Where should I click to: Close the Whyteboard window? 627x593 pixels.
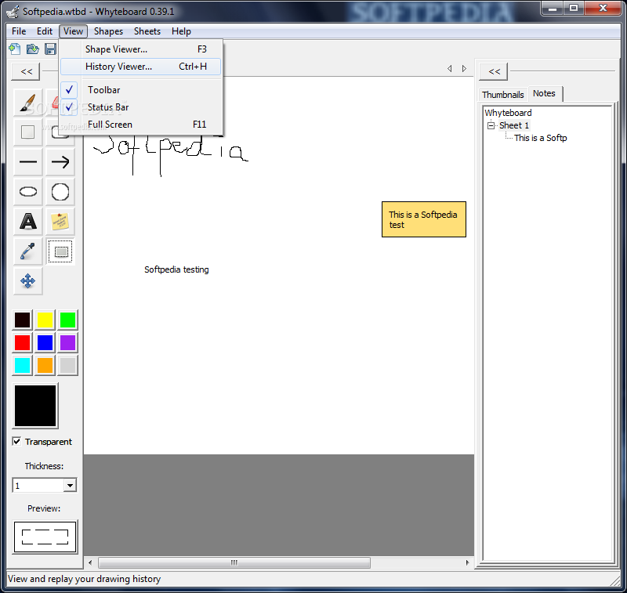pos(603,8)
